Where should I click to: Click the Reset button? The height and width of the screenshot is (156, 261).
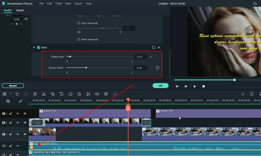pos(13,86)
